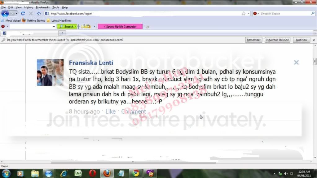Click Comment under Fransiska's post
Screen dimensions: 317x178
134,111
